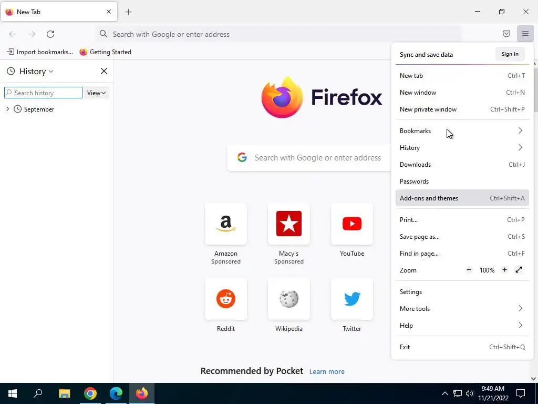
Task: Click the volume speaker tray icon
Action: coord(469,393)
